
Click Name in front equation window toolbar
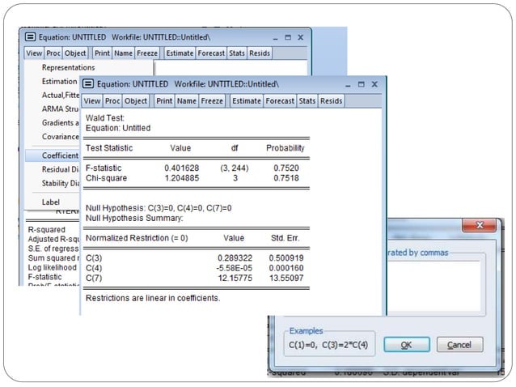[187, 101]
